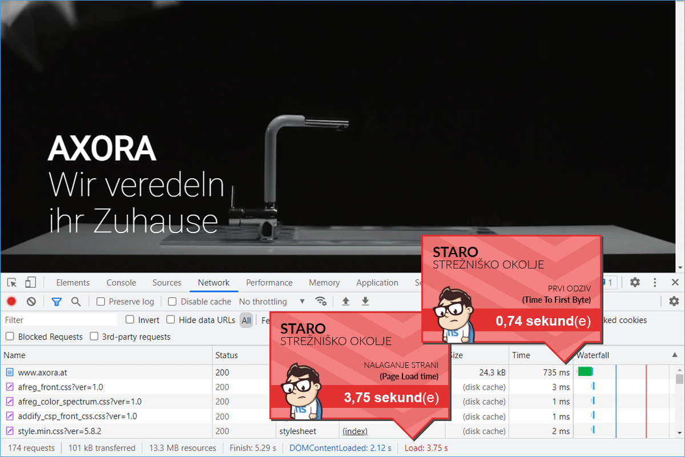Select the All filter type button
Image resolution: width=685 pixels, height=457 pixels.
pos(246,320)
